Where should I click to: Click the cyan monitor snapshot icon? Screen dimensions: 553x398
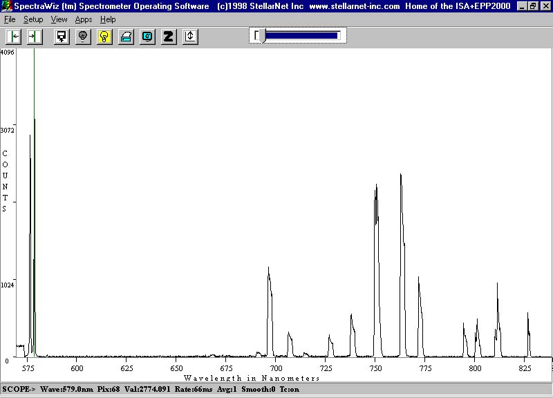(x=147, y=37)
